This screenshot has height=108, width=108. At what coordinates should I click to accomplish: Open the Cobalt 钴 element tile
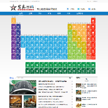coord(51,39)
